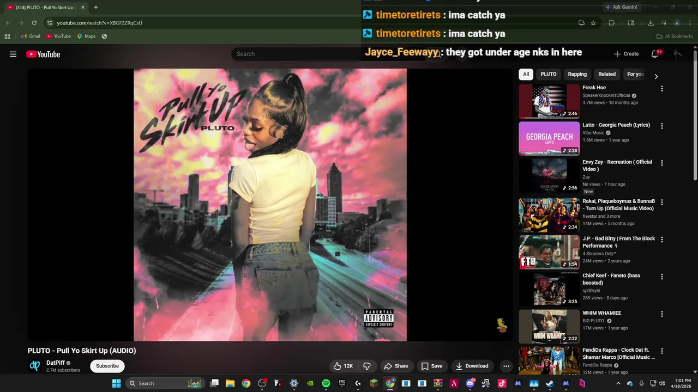Click the Create button
This screenshot has height=392, width=698.
point(626,54)
